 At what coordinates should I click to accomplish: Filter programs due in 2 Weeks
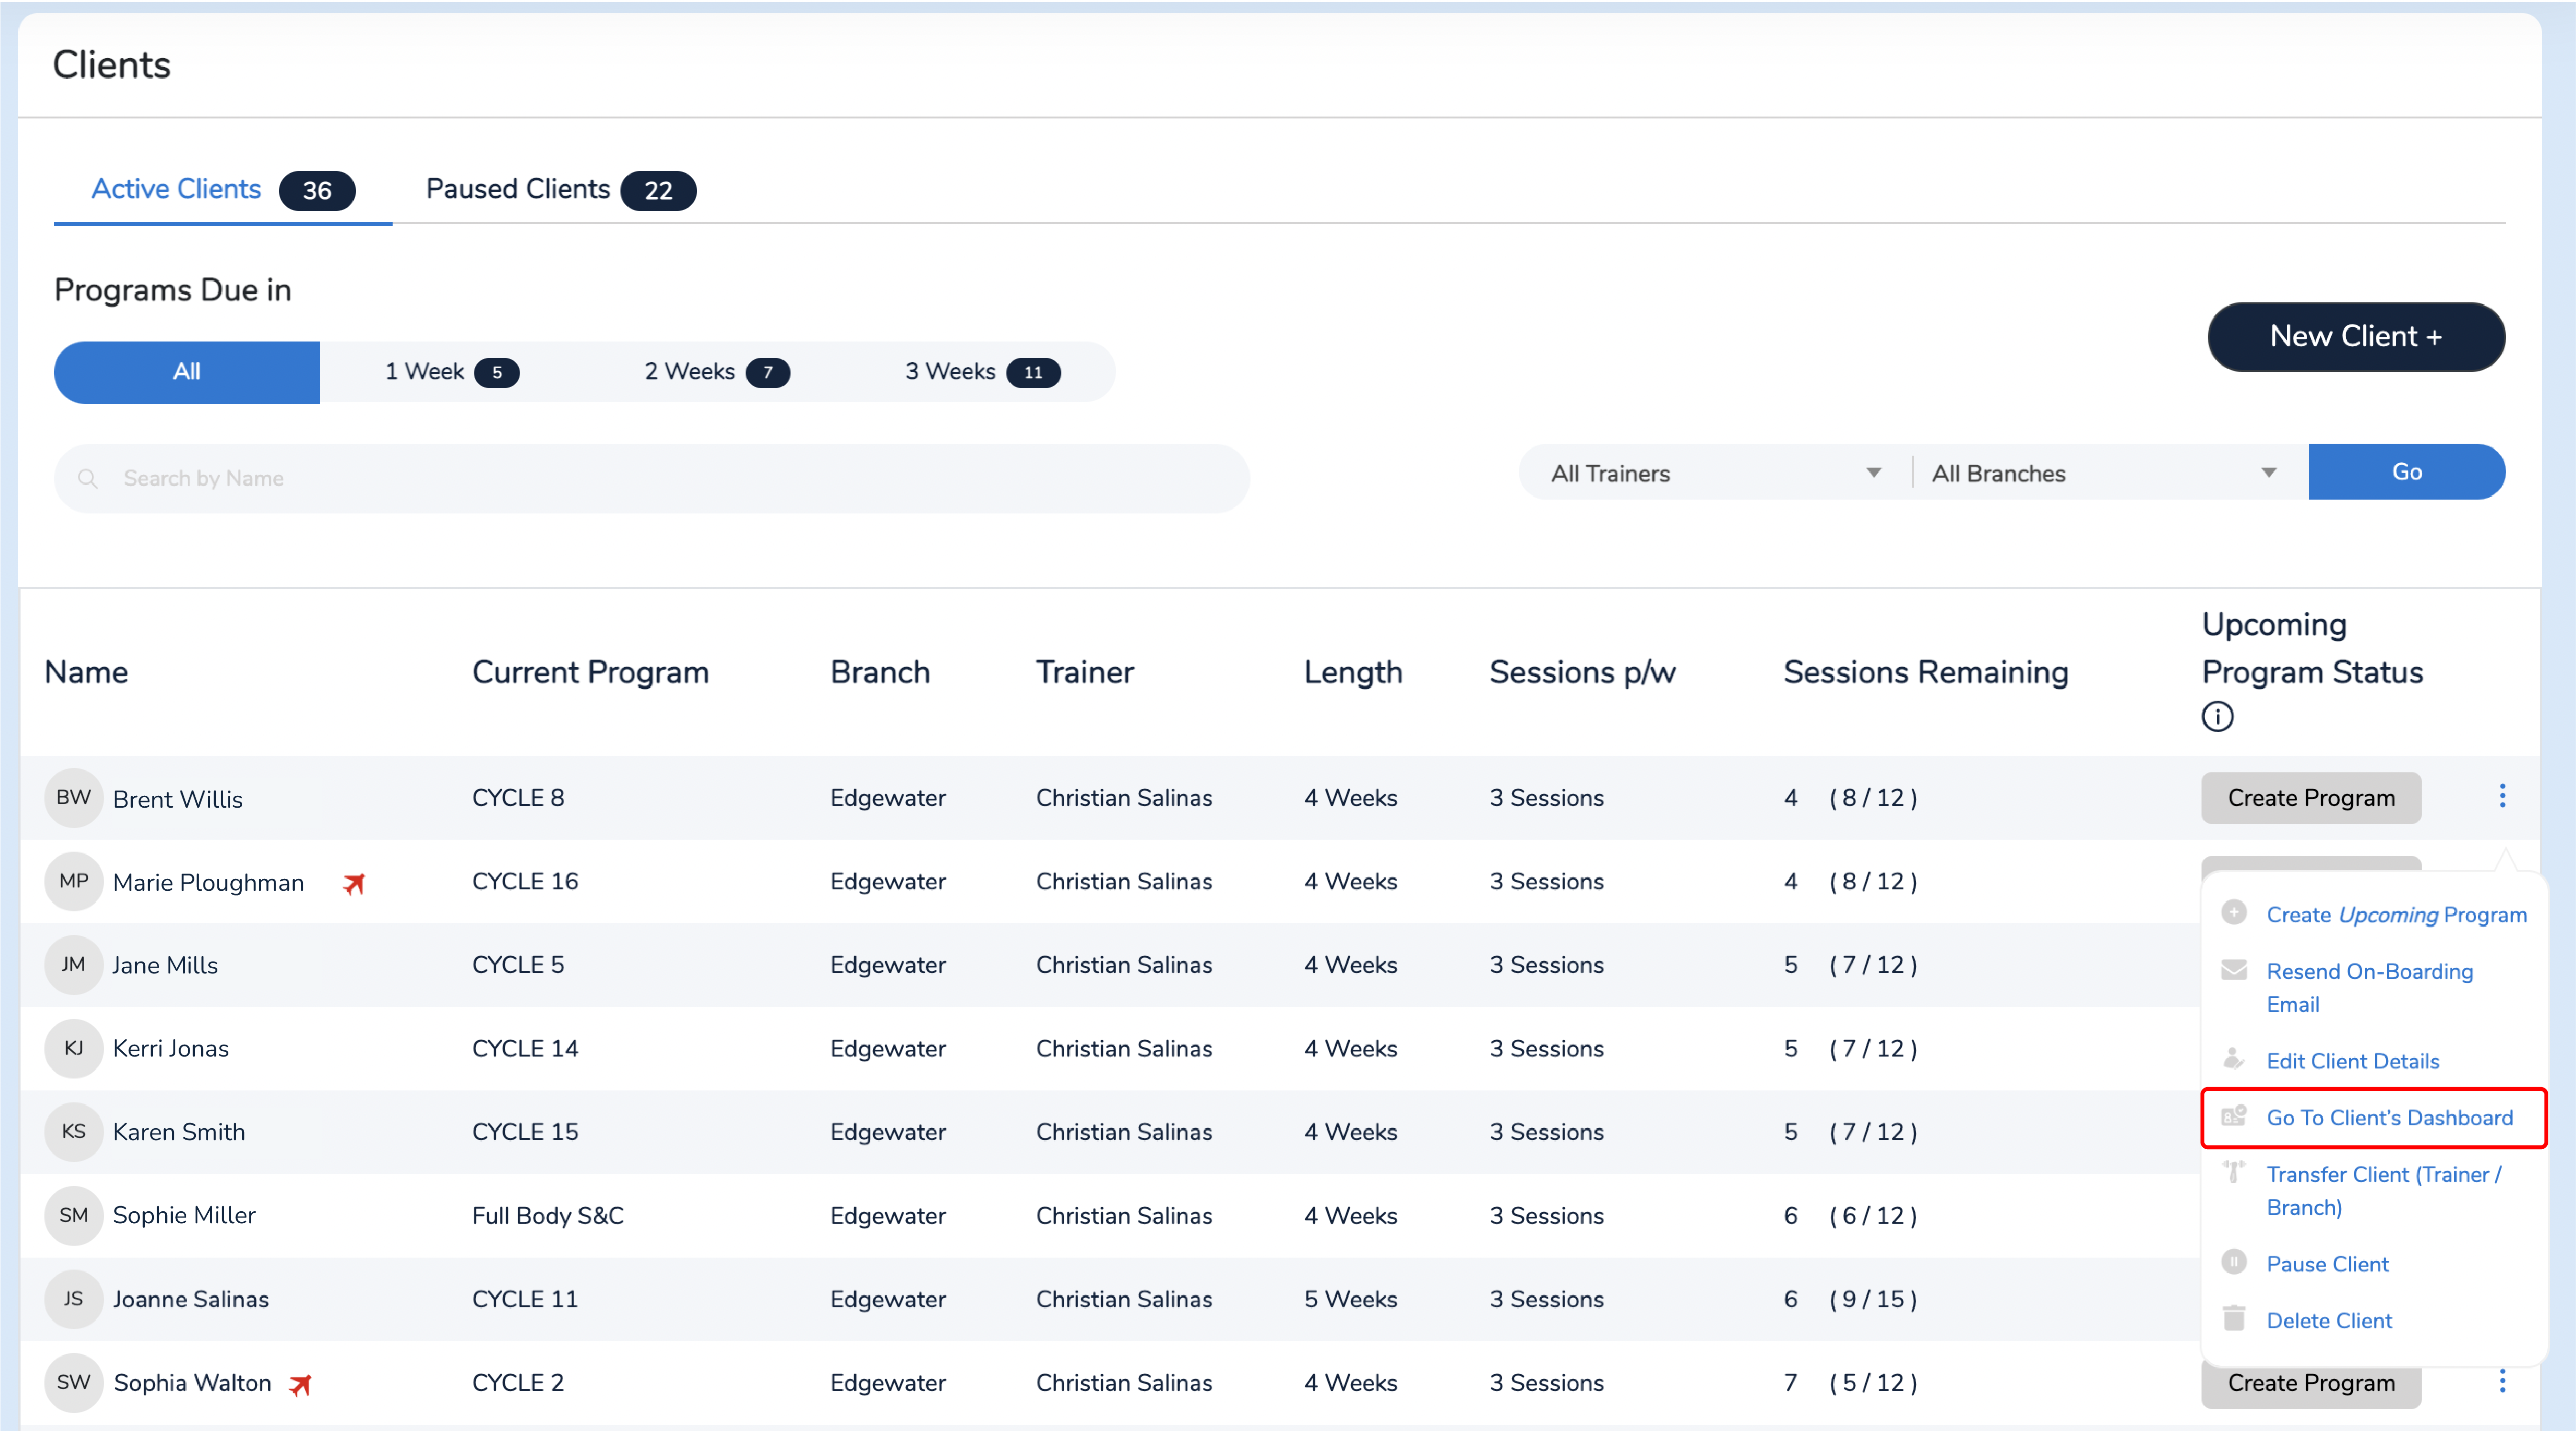point(716,372)
